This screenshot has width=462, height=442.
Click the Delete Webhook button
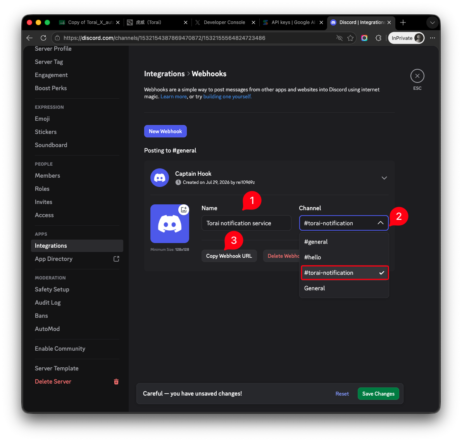(281, 256)
